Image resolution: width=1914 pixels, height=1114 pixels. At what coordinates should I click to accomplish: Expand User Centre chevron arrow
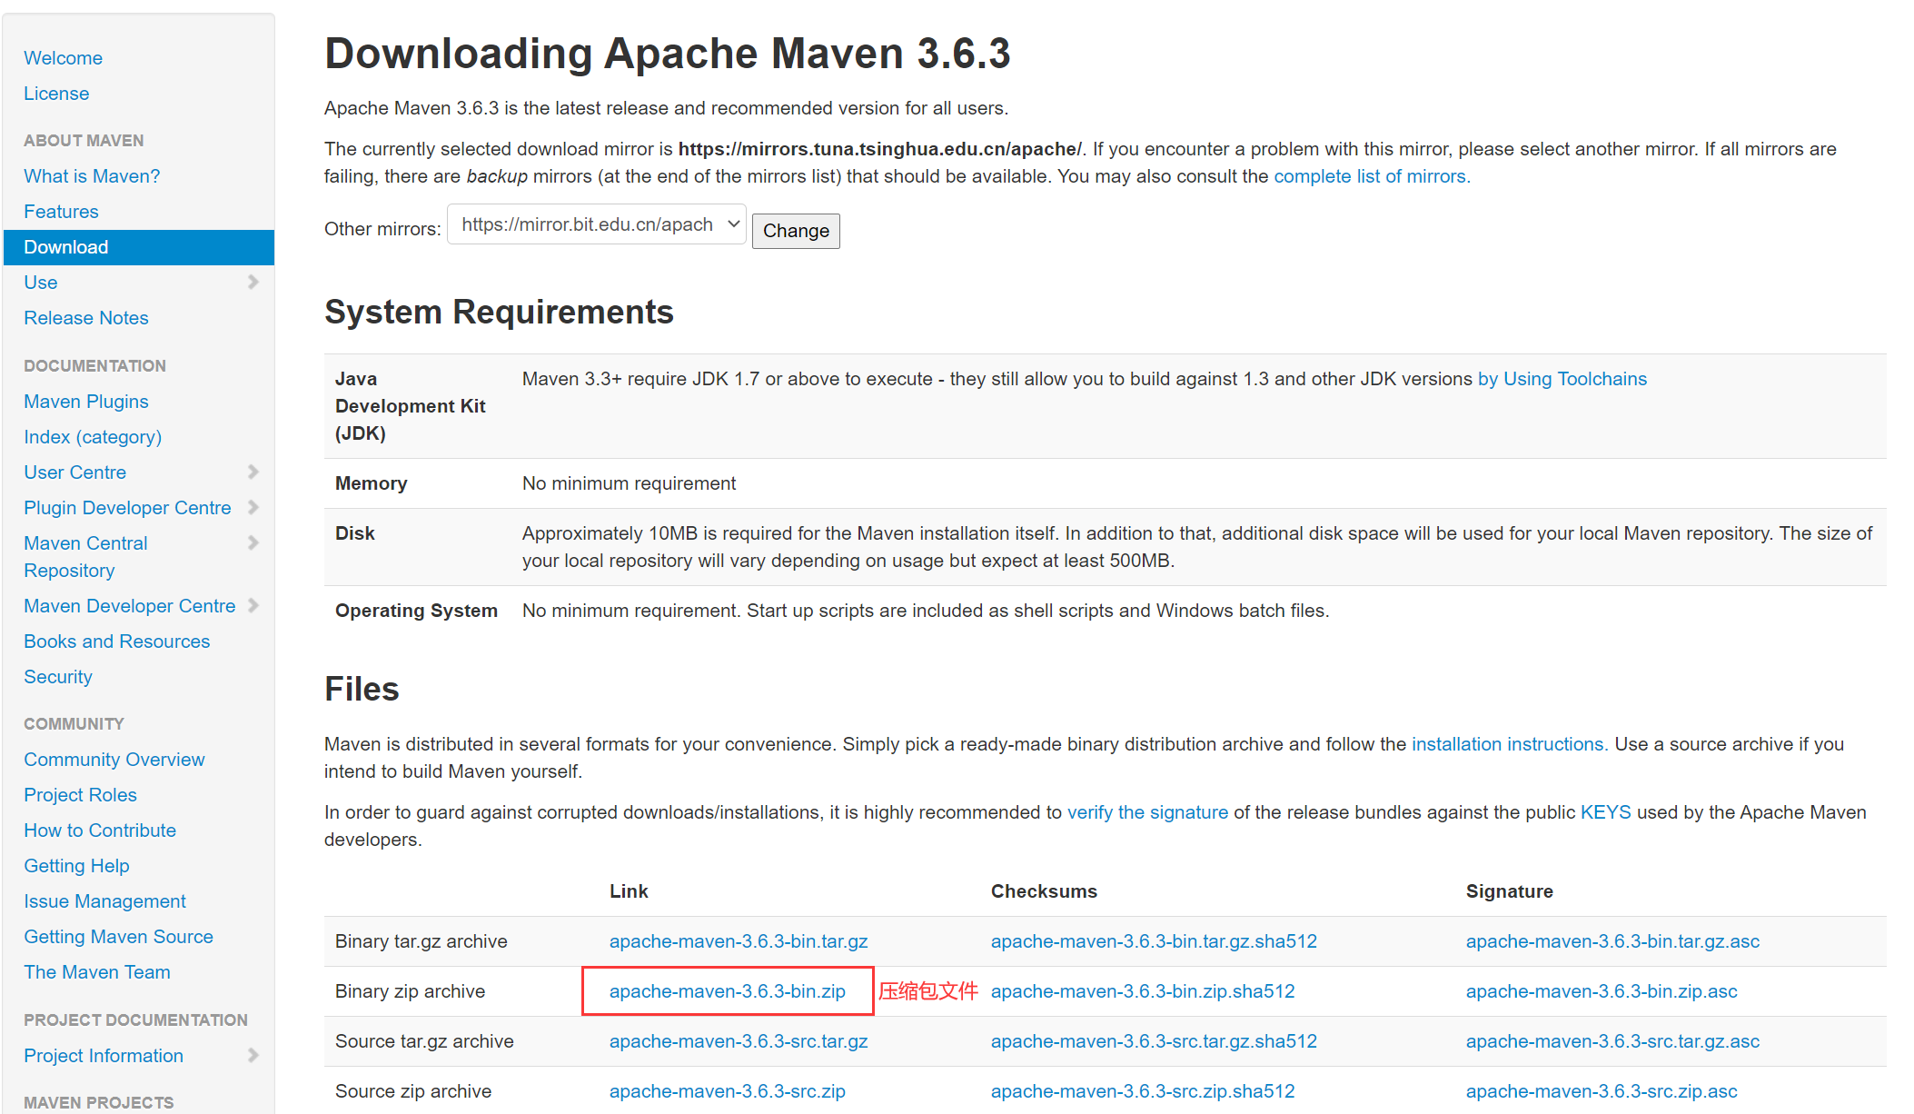253,472
